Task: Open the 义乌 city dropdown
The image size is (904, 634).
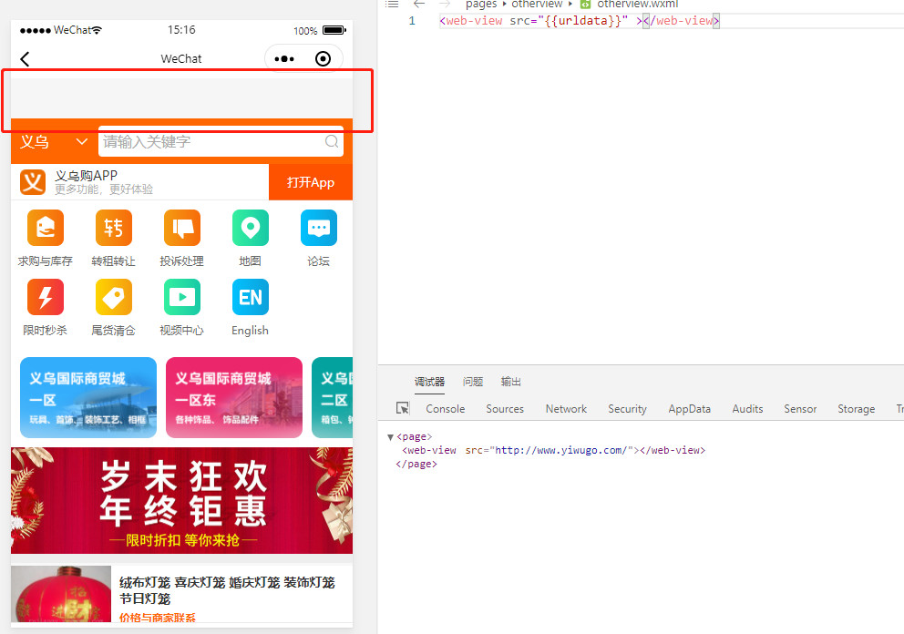Action: tap(54, 142)
